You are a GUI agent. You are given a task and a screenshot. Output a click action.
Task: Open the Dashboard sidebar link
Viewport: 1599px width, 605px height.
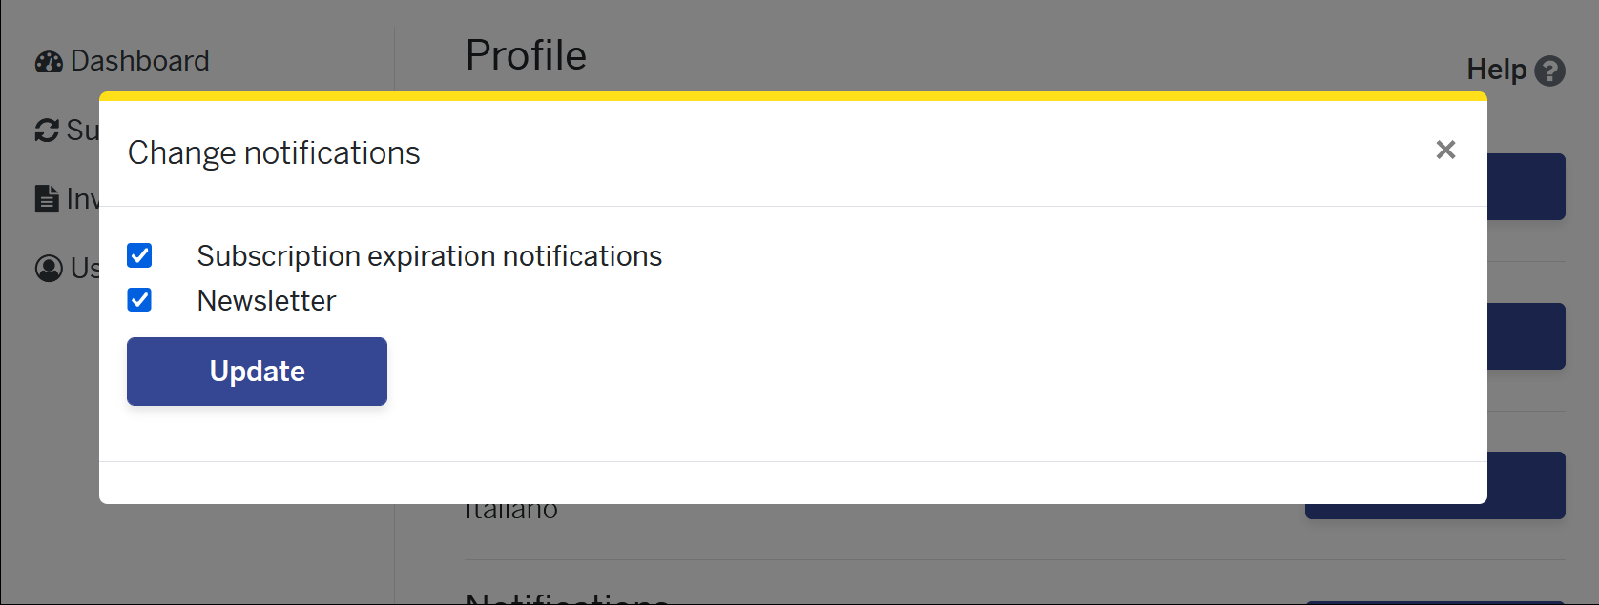(x=139, y=61)
